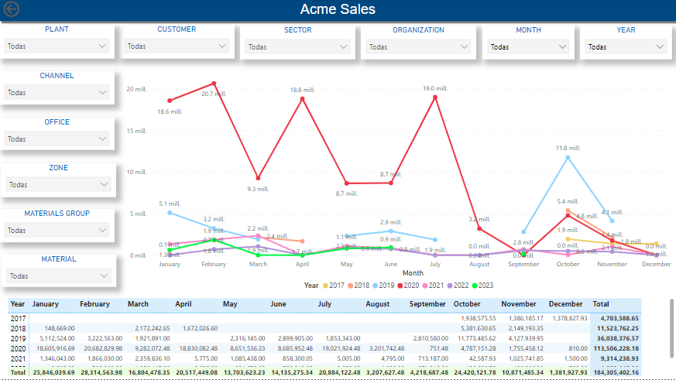
Task: Select 2020 legend color marker
Action: click(x=400, y=286)
